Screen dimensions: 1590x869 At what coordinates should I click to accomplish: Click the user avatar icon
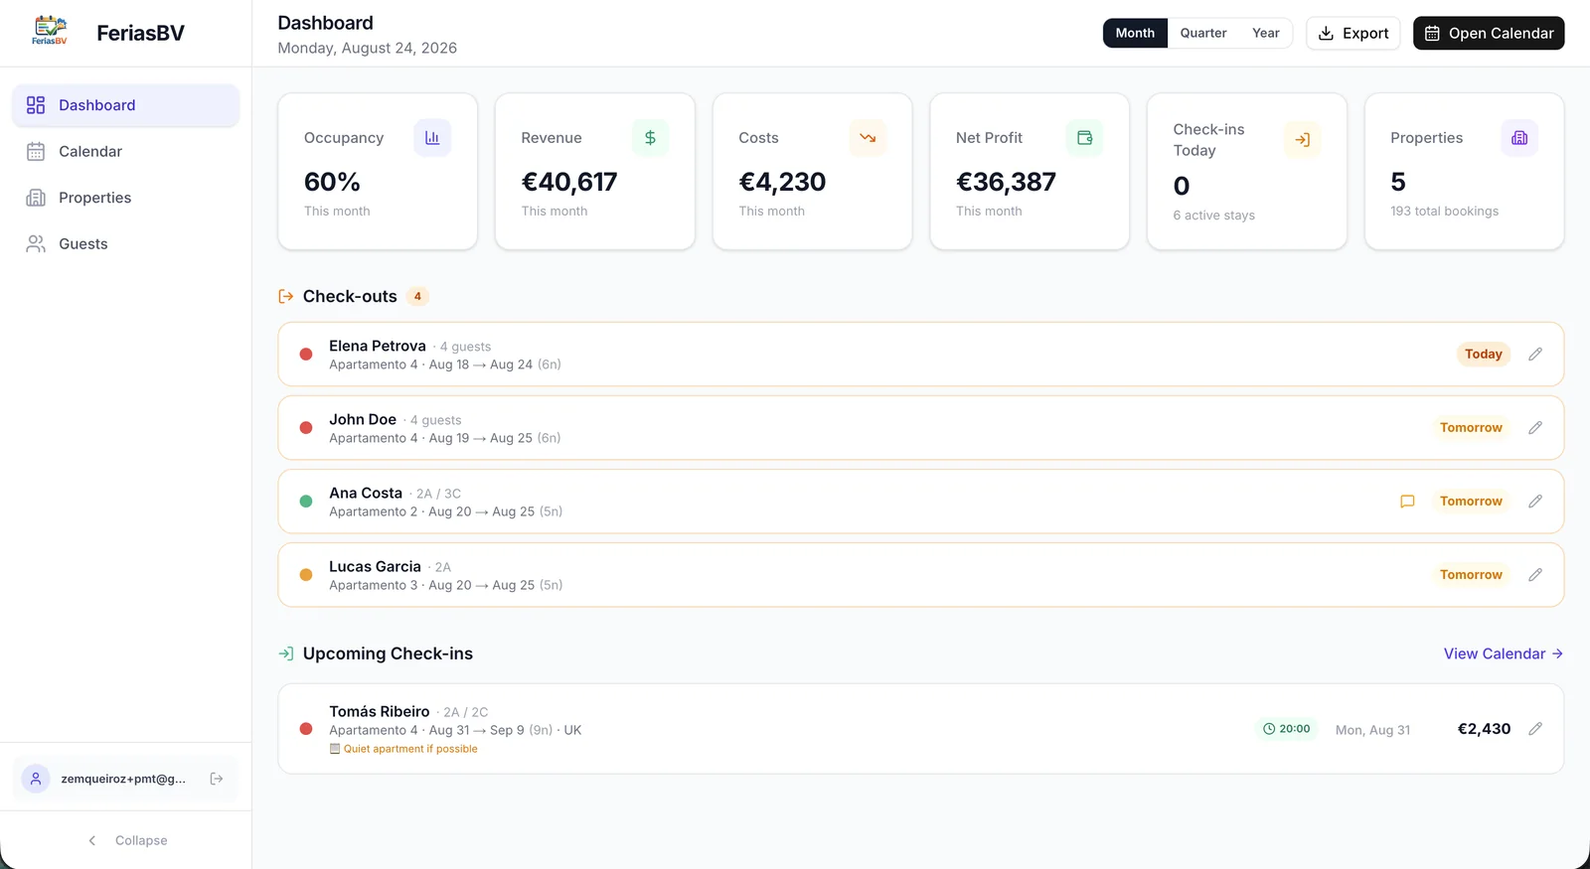coord(36,779)
